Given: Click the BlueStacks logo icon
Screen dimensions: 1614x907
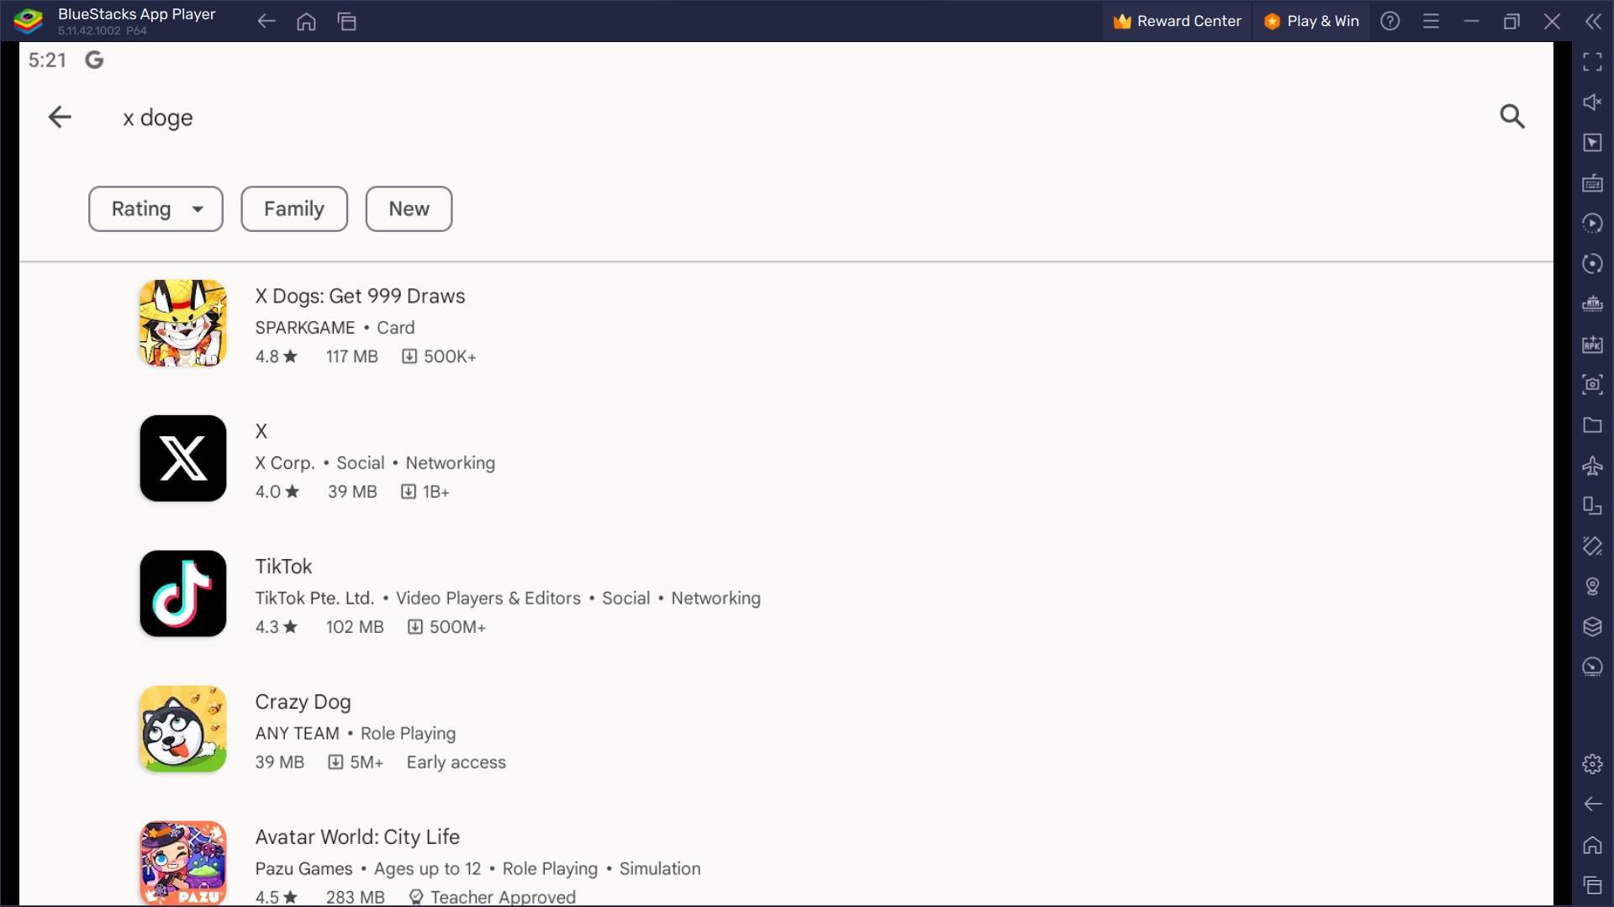Looking at the screenshot, I should [29, 20].
